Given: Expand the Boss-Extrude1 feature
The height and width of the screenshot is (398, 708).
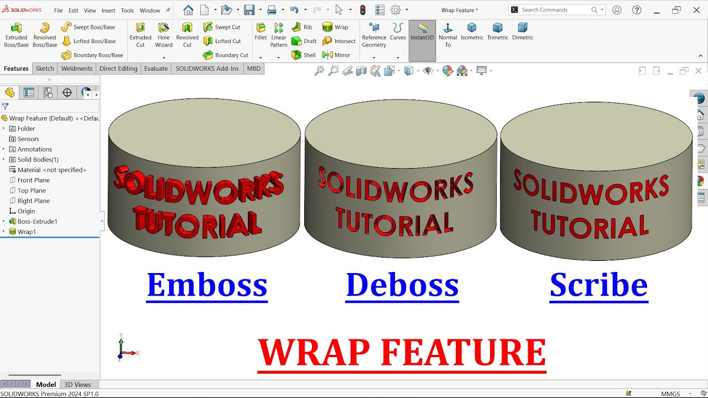Looking at the screenshot, I should [3, 222].
